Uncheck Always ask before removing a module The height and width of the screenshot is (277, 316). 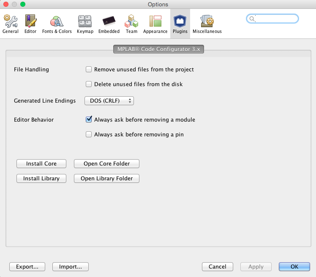89,119
